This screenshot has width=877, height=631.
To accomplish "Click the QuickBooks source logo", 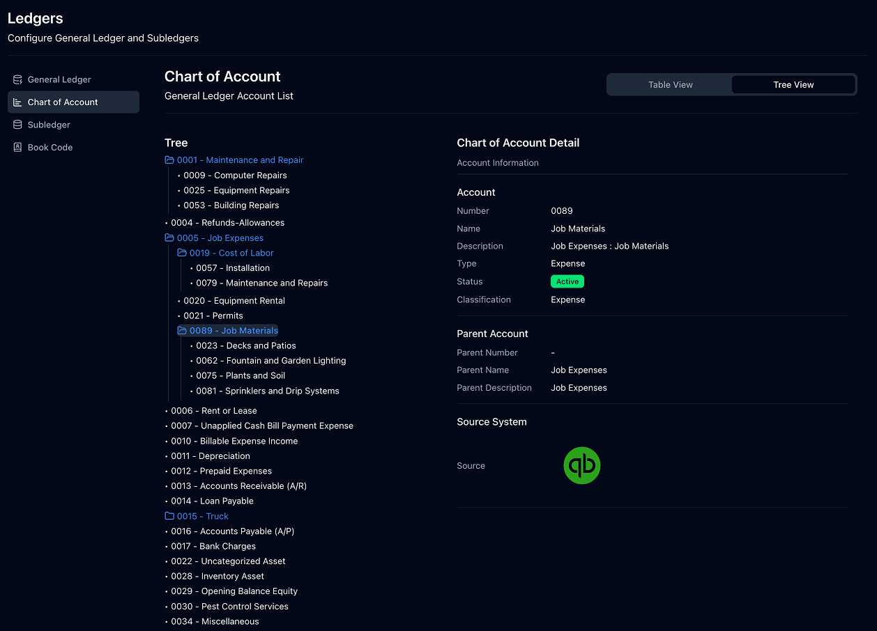I will pos(582,466).
